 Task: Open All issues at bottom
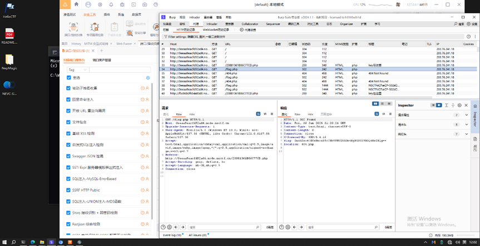[x=198, y=235]
